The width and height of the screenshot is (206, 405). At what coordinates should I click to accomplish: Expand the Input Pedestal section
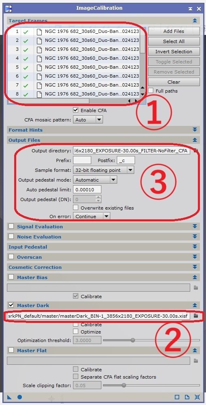click(195, 247)
